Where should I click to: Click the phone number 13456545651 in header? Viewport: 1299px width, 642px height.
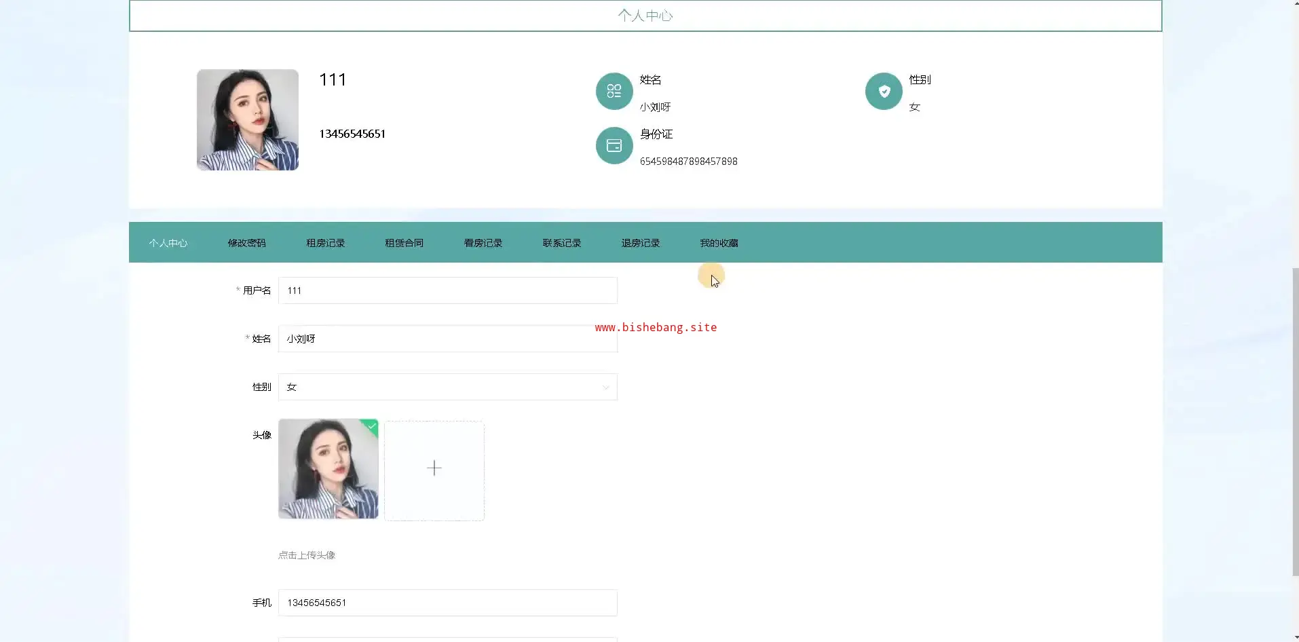pos(352,134)
